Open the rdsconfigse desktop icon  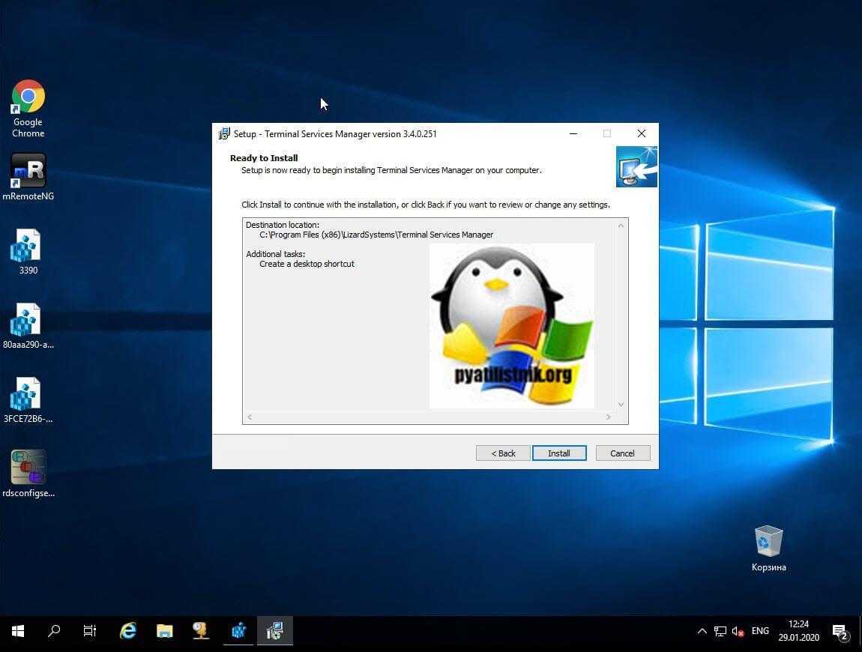pyautogui.click(x=28, y=468)
